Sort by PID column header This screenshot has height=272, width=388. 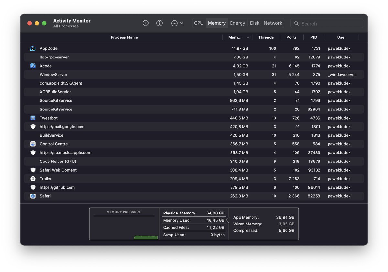pos(314,37)
